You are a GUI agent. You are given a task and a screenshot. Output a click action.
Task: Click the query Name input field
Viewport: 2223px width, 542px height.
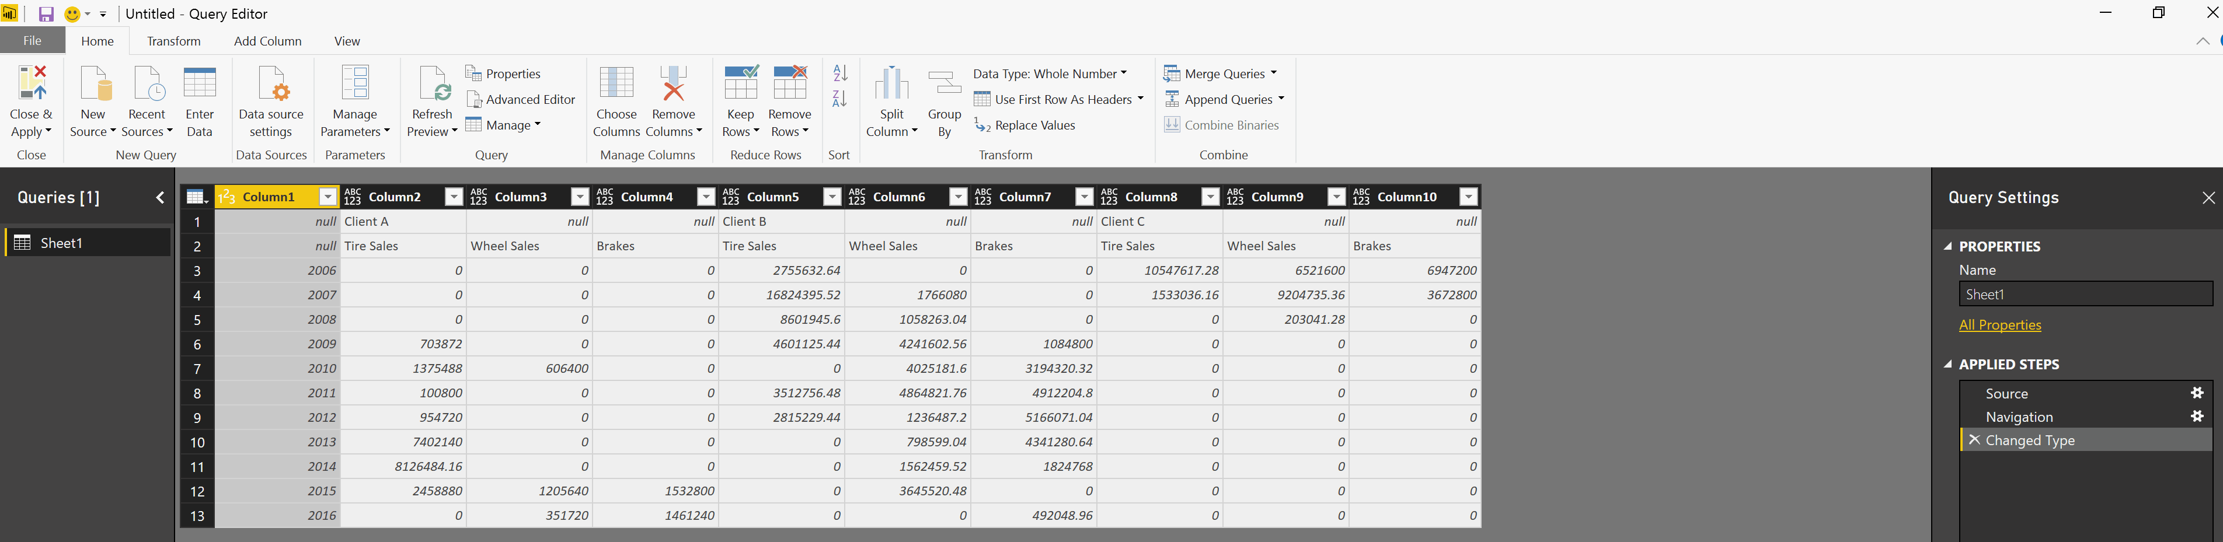click(2085, 294)
